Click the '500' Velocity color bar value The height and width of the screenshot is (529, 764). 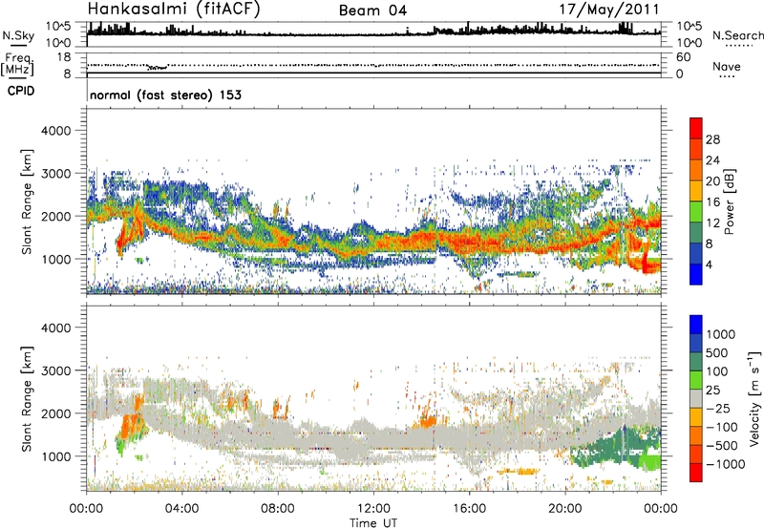point(717,352)
